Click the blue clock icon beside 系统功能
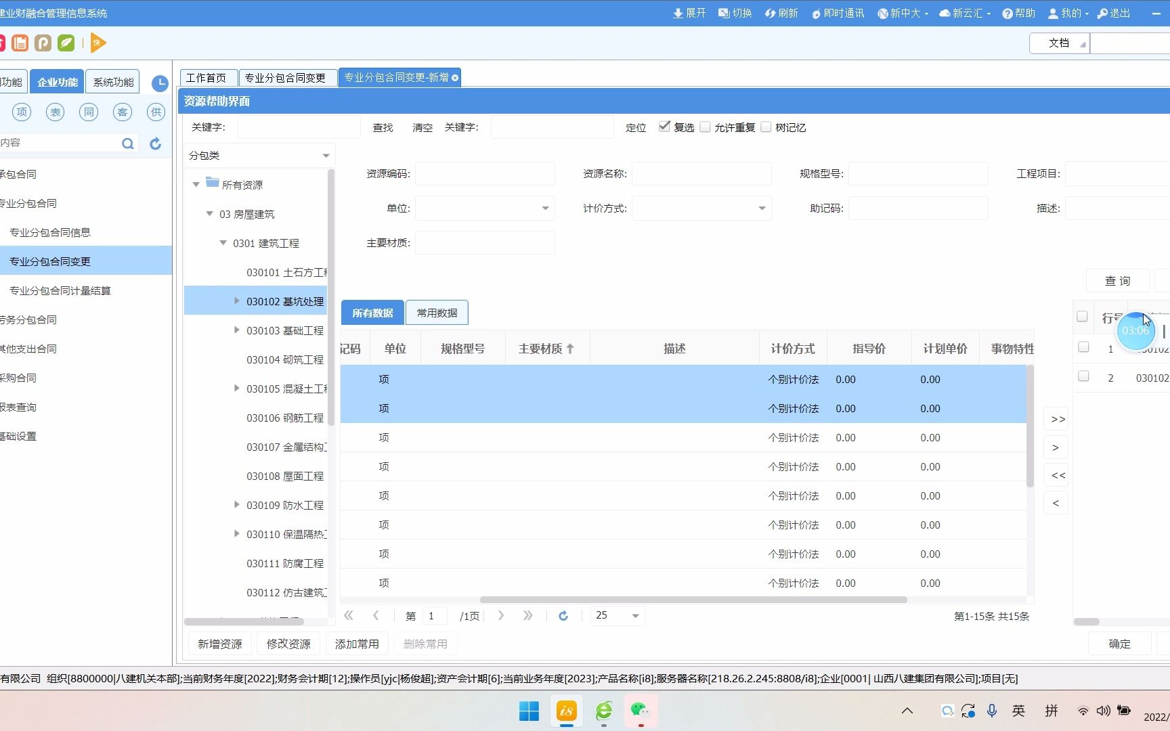This screenshot has width=1170, height=731. [160, 83]
